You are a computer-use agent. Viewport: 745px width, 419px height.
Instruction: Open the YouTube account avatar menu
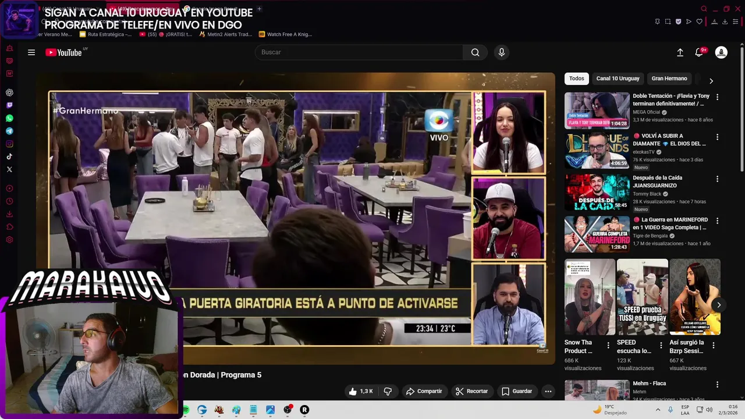(x=721, y=52)
